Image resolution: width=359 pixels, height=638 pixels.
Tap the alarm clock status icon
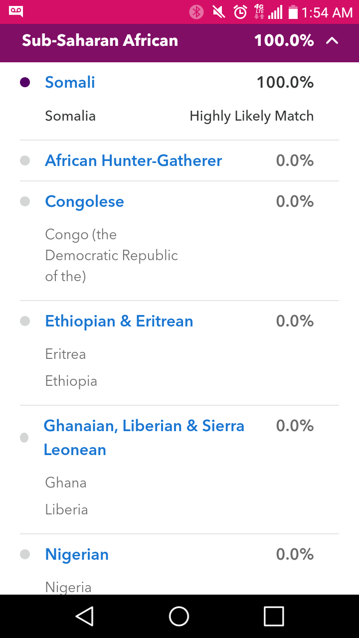pyautogui.click(x=240, y=12)
